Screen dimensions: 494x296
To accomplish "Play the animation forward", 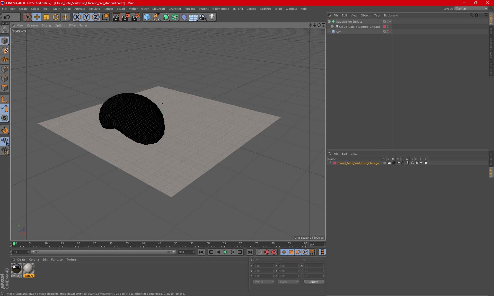I will [225, 252].
